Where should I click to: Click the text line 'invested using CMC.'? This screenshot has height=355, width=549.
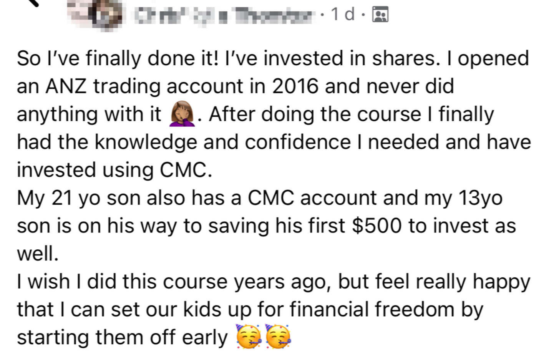[114, 170]
